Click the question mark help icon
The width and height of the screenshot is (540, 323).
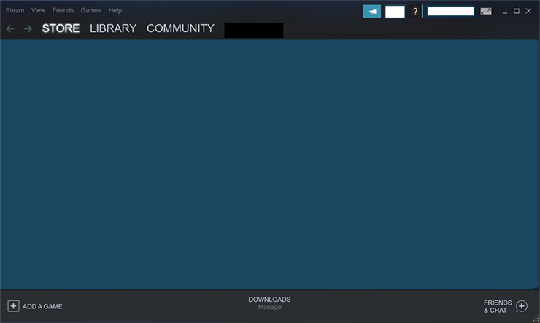[415, 12]
